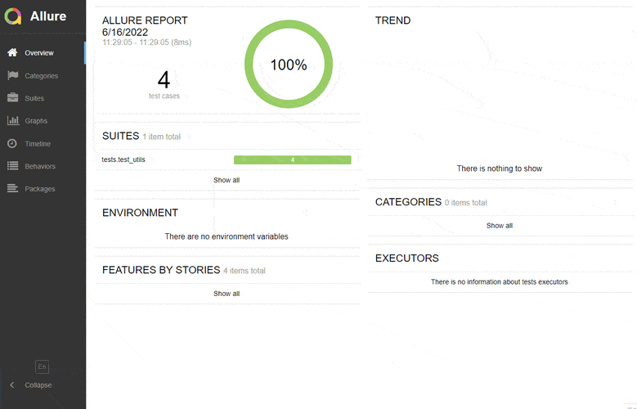Screen dimensions: 637x409
Task: Click the 100% green donut chart
Action: coord(289,65)
